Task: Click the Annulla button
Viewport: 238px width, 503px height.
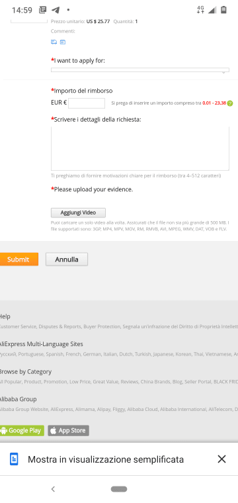Action: [x=67, y=259]
